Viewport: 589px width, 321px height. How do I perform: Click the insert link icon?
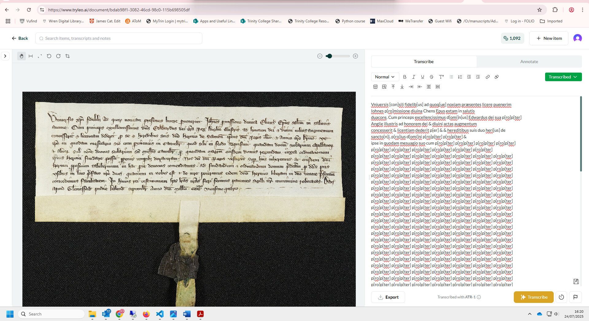487,77
